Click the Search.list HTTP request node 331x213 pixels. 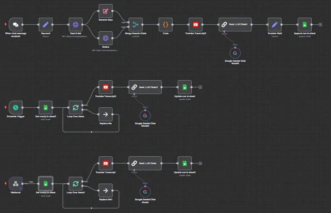click(x=75, y=25)
